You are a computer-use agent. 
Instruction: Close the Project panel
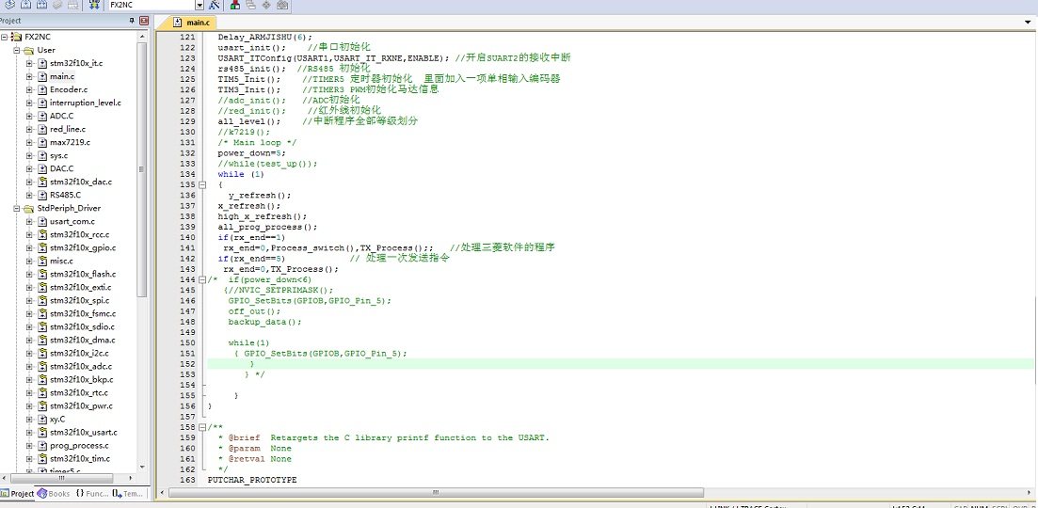(x=144, y=21)
